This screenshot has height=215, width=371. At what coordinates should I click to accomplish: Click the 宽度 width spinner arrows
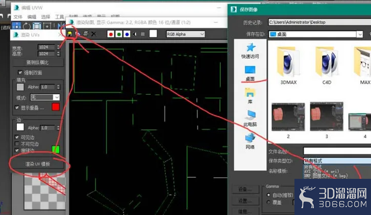click(x=58, y=47)
